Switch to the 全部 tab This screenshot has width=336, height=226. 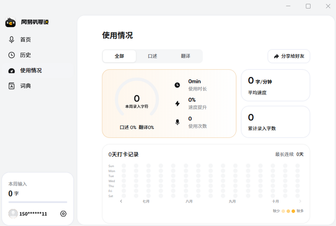pyautogui.click(x=119, y=56)
